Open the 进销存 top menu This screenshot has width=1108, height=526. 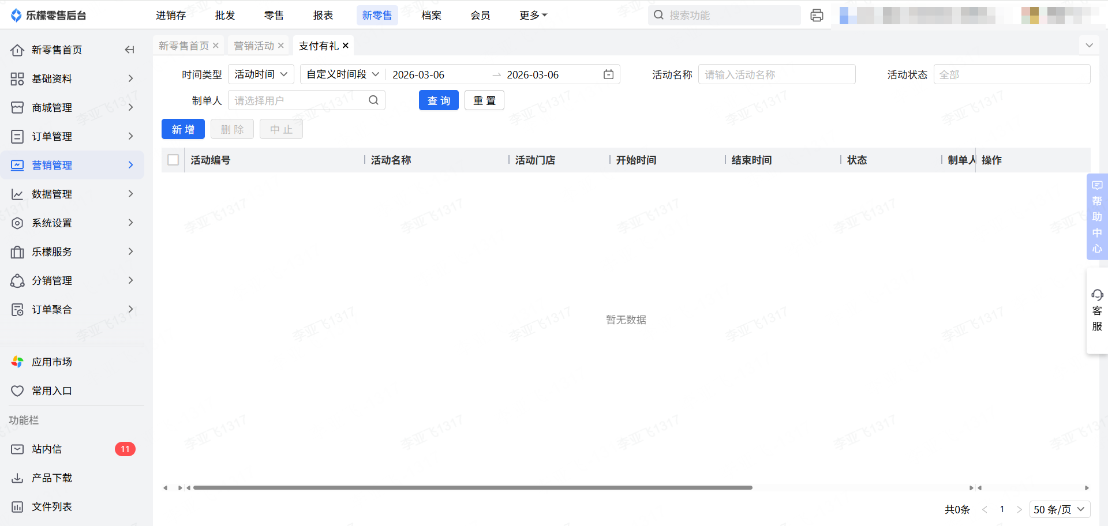pyautogui.click(x=171, y=16)
